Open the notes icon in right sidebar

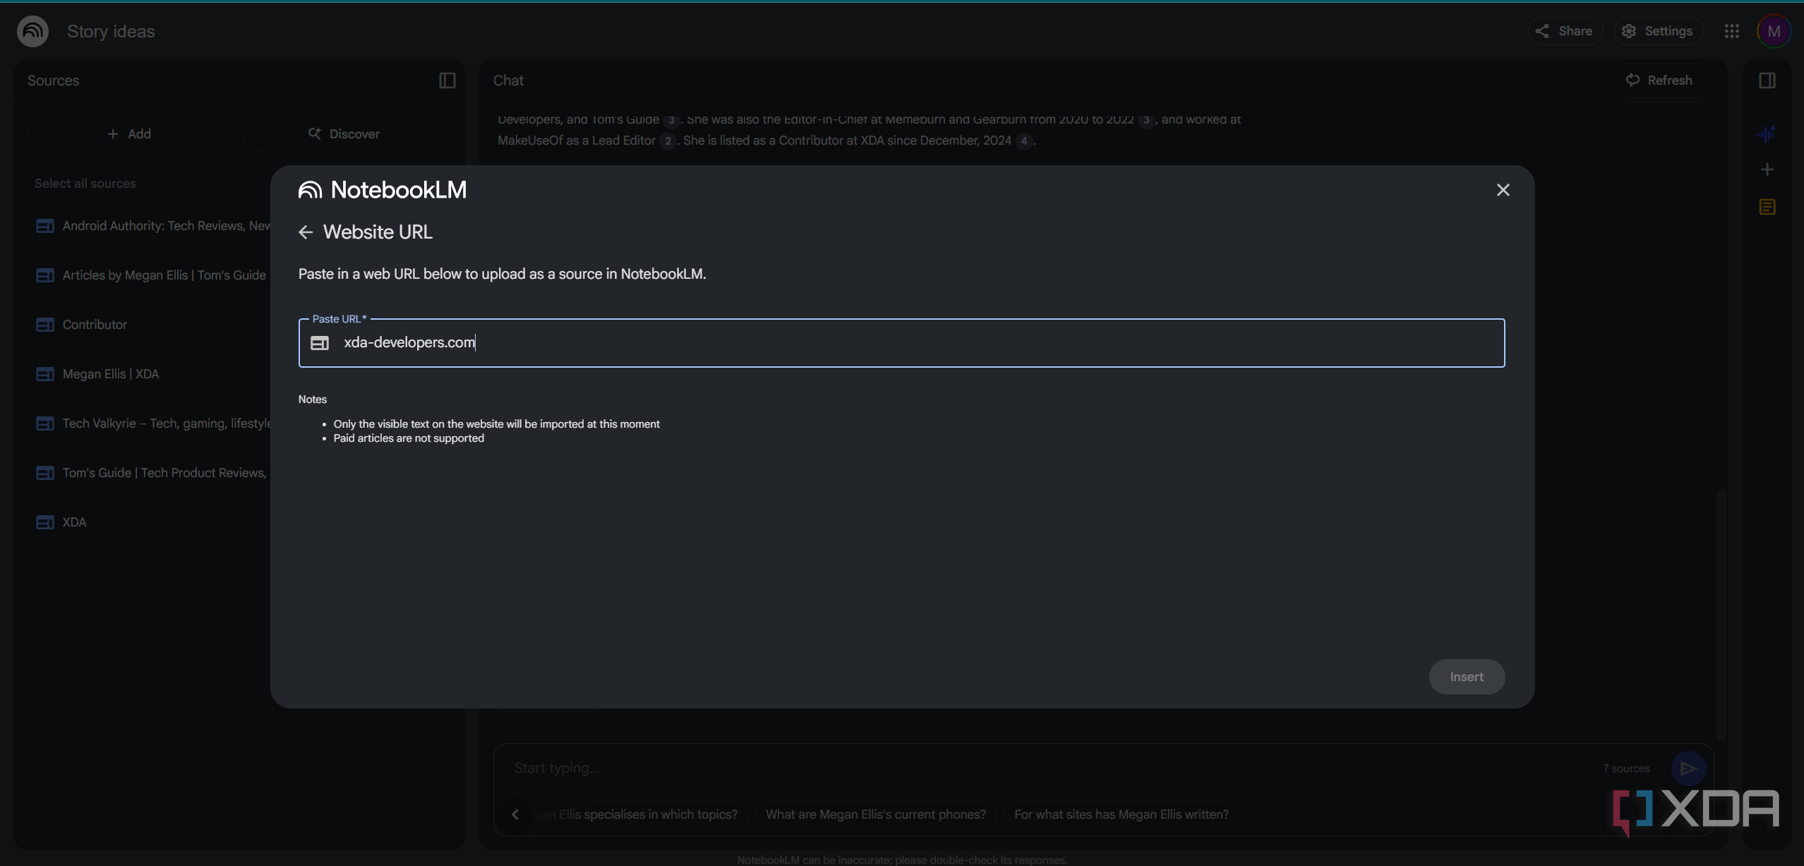pyautogui.click(x=1767, y=207)
